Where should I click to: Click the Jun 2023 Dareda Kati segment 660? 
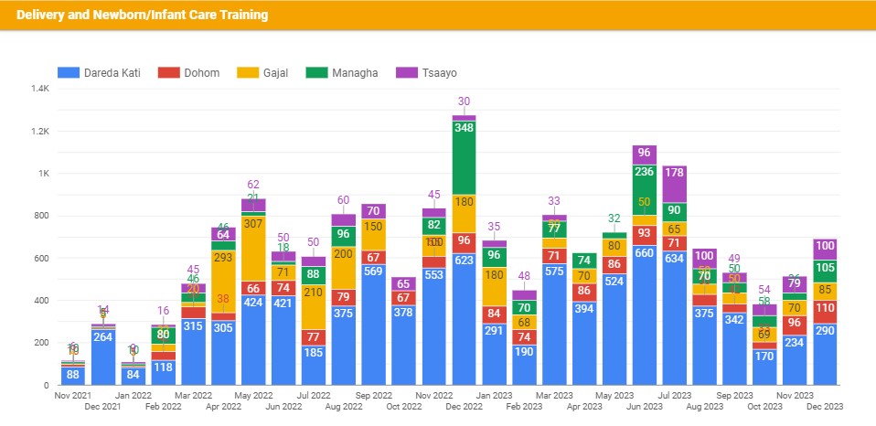click(645, 314)
